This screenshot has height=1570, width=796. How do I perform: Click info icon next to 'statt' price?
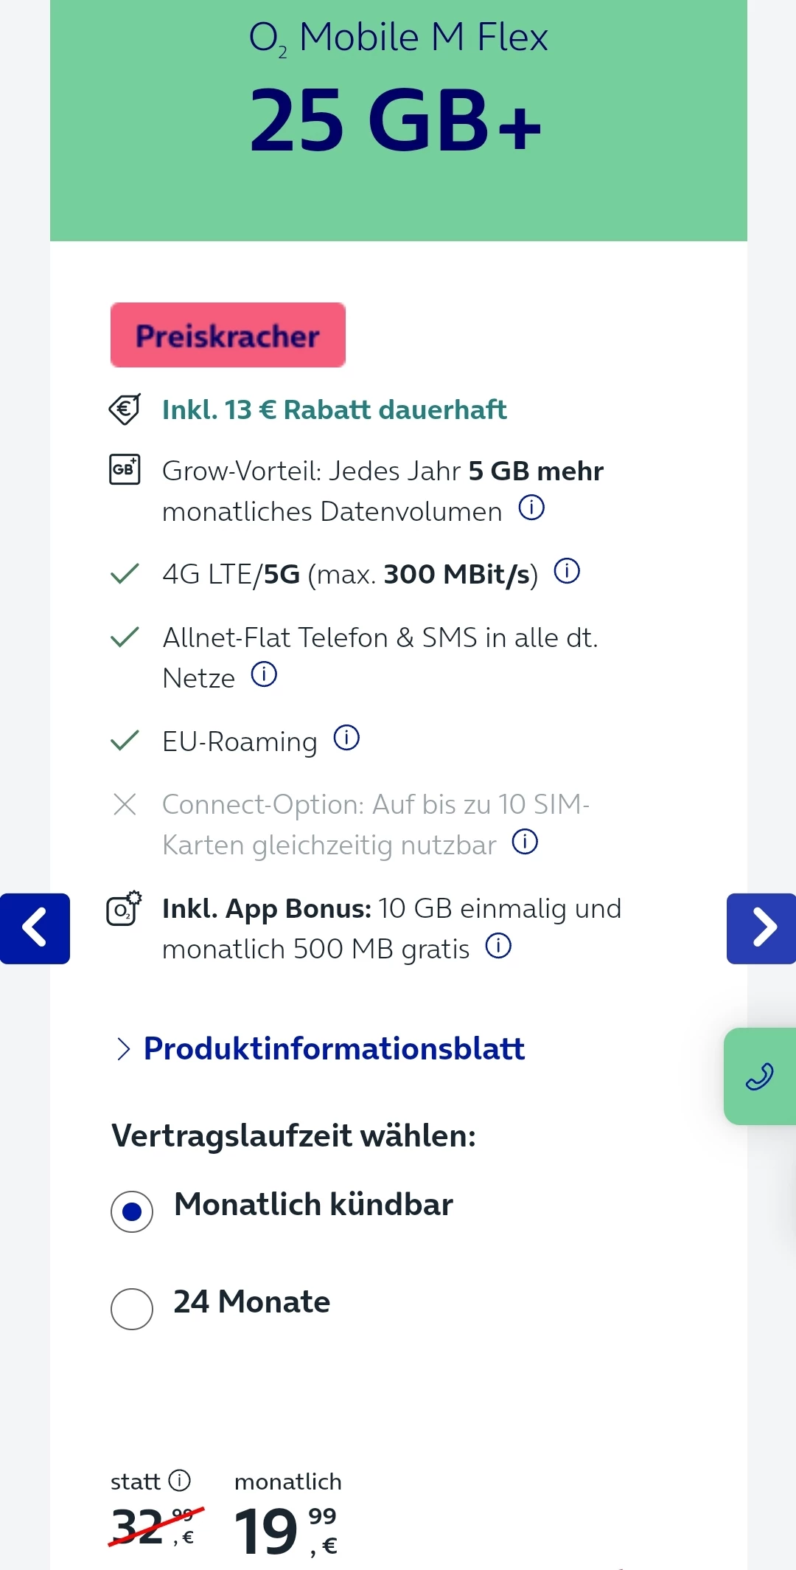point(180,1480)
